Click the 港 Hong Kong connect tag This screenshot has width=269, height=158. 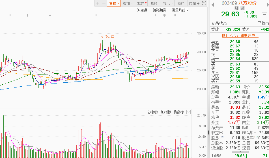pyautogui.click(x=242, y=8)
